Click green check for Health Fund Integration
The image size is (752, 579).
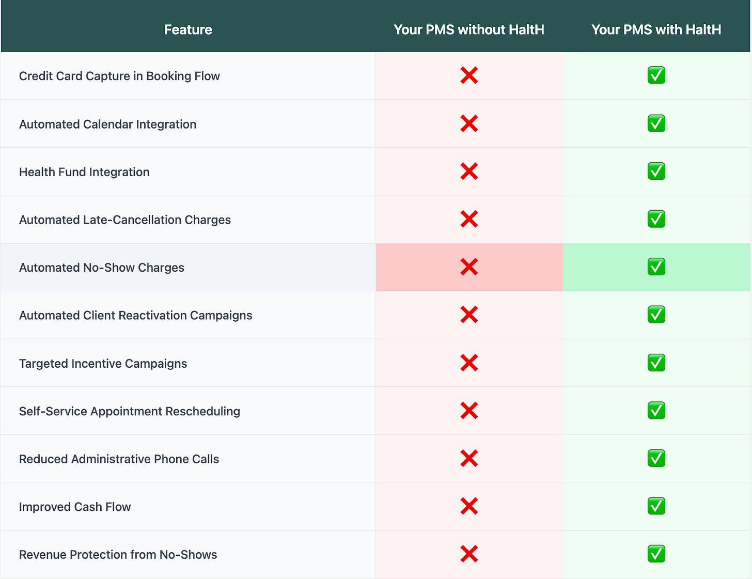click(656, 171)
